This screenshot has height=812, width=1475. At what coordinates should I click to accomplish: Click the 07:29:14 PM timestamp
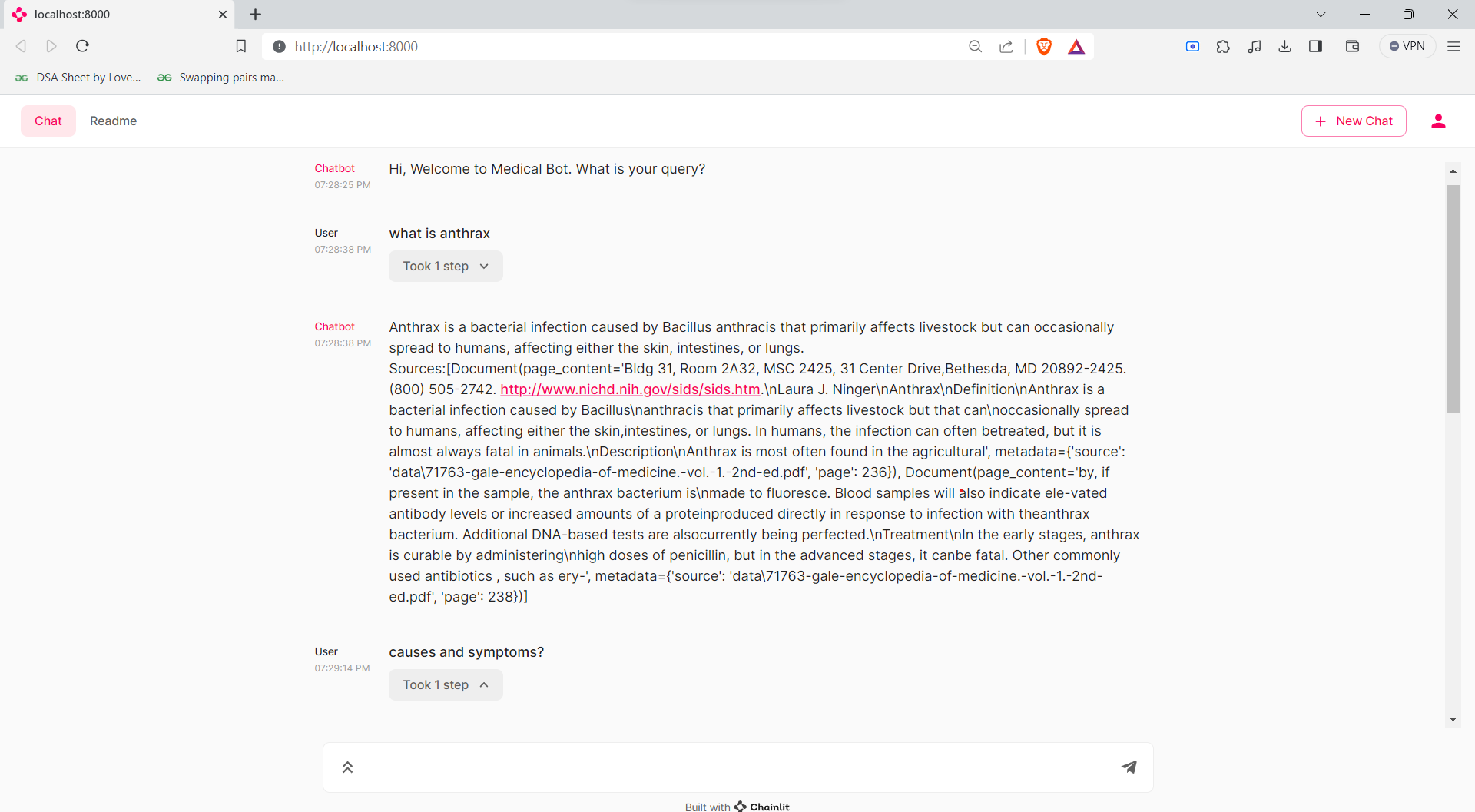point(343,668)
